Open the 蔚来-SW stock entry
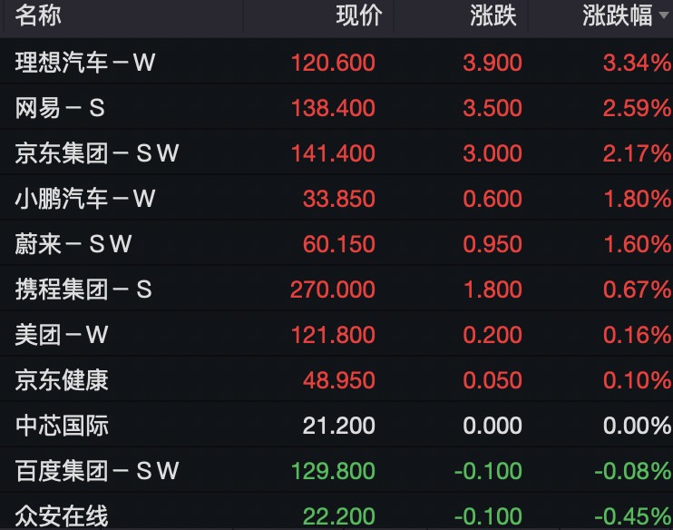Image resolution: width=673 pixels, height=530 pixels. point(336,243)
